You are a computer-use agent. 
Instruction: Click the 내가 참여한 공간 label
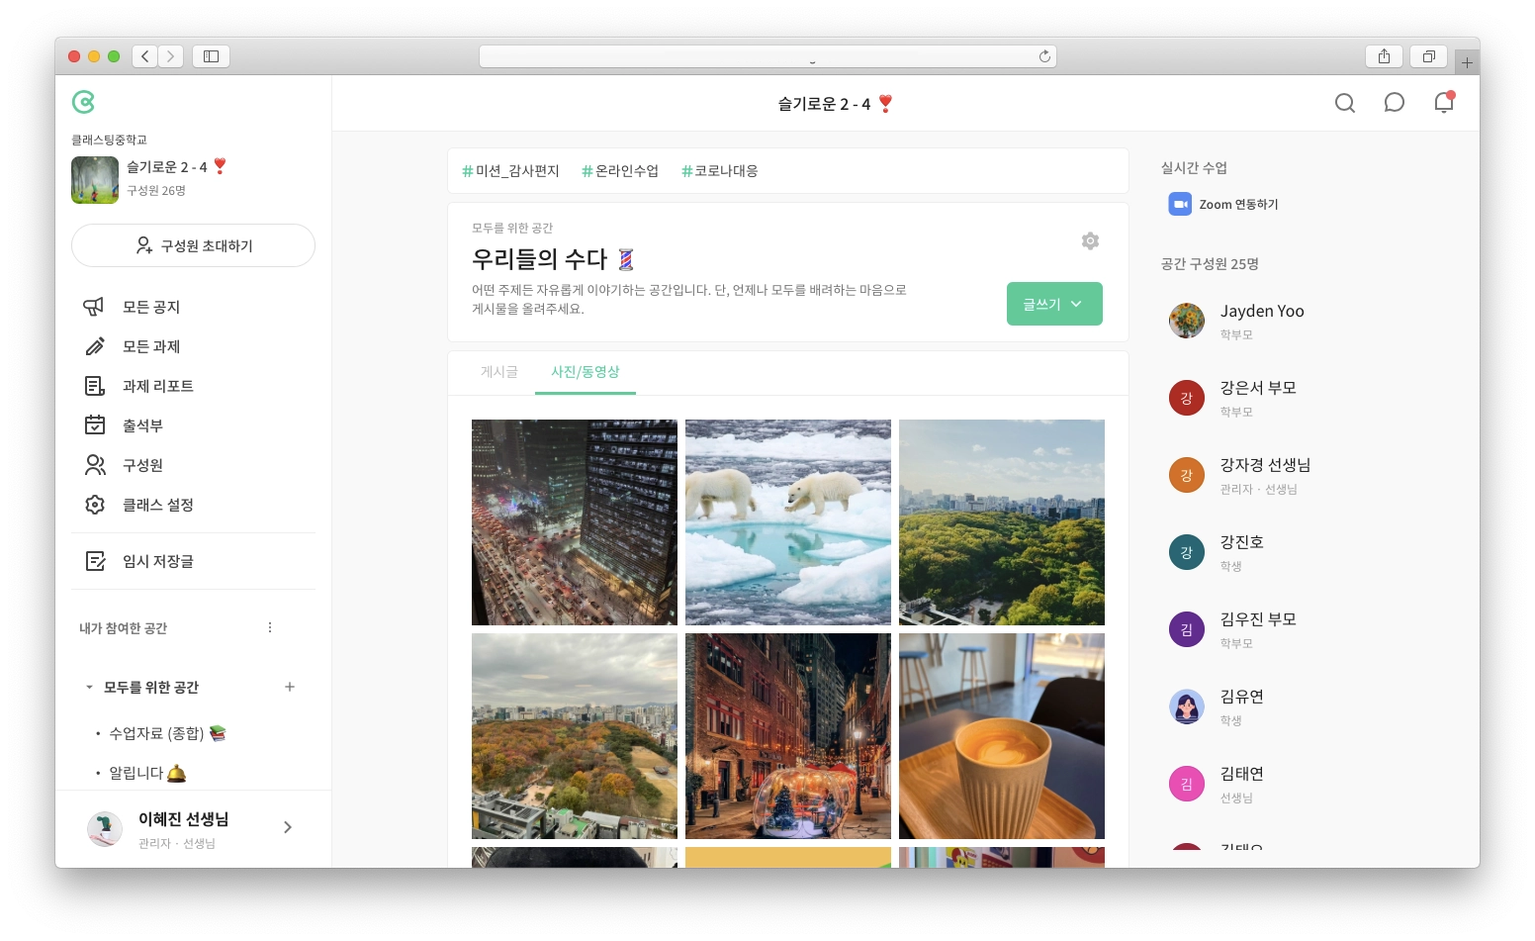click(123, 628)
